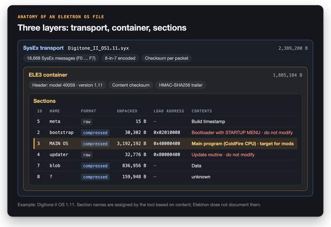Click the 'Content checksum' pill
This screenshot has height=227, width=331.
click(131, 85)
